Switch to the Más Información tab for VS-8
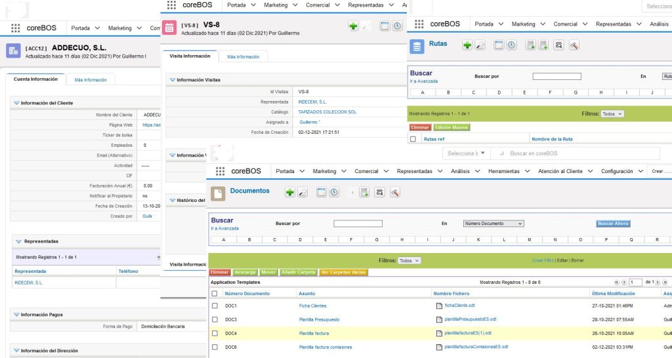Screen dimensions: 672x358 coord(243,57)
